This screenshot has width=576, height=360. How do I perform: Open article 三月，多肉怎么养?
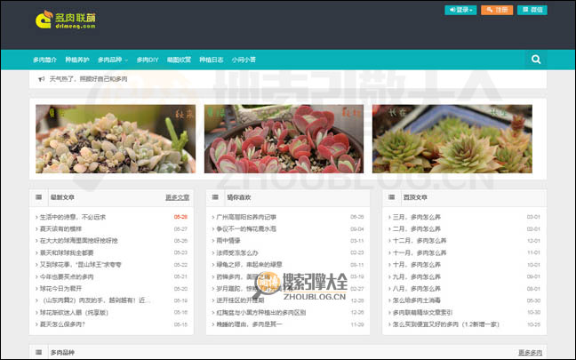(x=416, y=217)
